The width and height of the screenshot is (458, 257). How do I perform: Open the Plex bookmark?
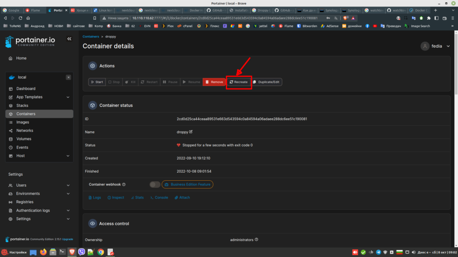[168, 26]
